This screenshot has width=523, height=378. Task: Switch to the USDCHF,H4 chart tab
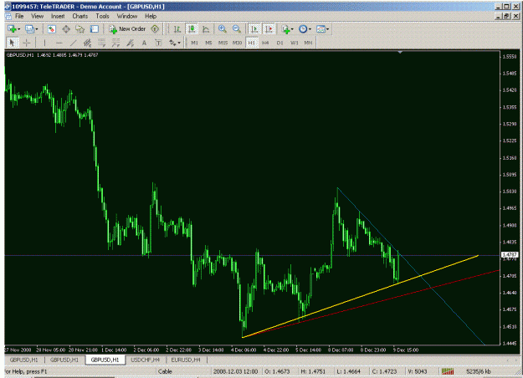146,360
